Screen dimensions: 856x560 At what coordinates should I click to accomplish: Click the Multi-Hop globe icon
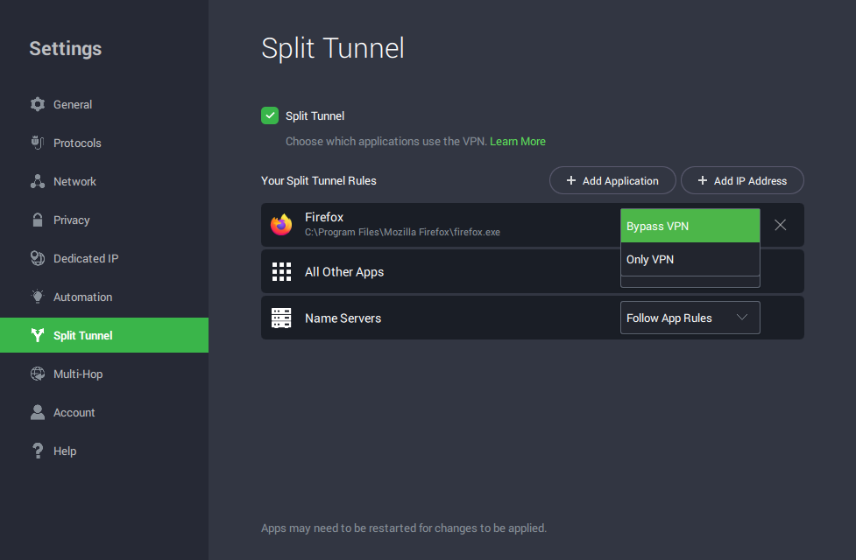[x=38, y=374]
